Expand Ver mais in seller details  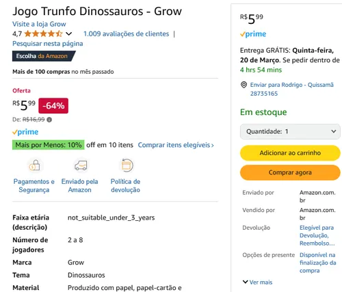coord(258,282)
